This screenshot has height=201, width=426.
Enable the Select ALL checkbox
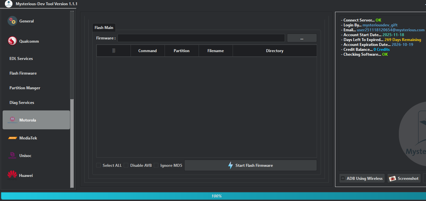pyautogui.click(x=98, y=165)
